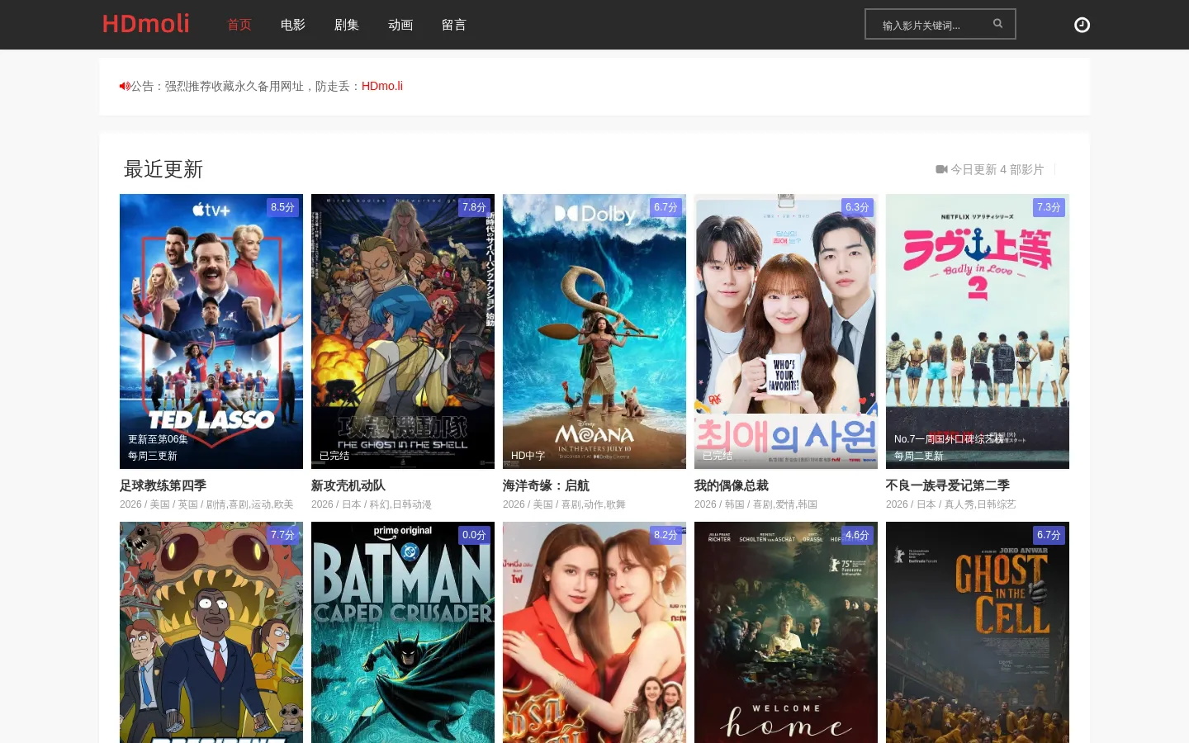Open the Ted Lasso poster thumbnail
This screenshot has width=1189, height=743.
(x=211, y=331)
